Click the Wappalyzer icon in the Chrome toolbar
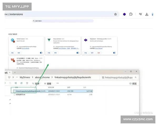This screenshot has width=158, height=126. coord(124,14)
